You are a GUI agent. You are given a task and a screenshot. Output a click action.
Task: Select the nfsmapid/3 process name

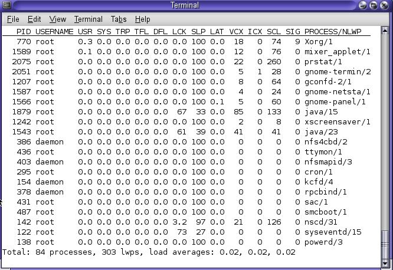click(328, 162)
